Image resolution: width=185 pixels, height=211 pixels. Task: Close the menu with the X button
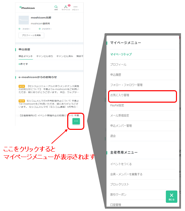coord(171,197)
